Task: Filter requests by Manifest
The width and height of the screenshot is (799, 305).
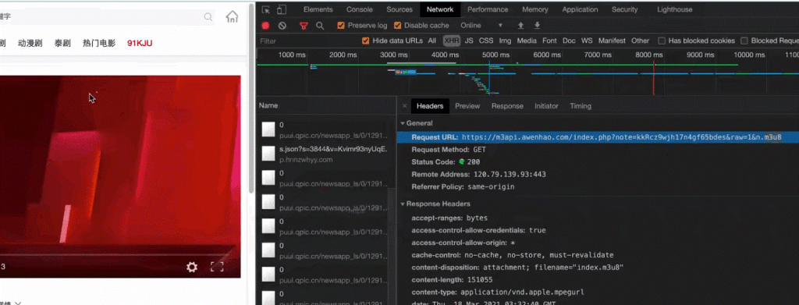Action: (612, 41)
